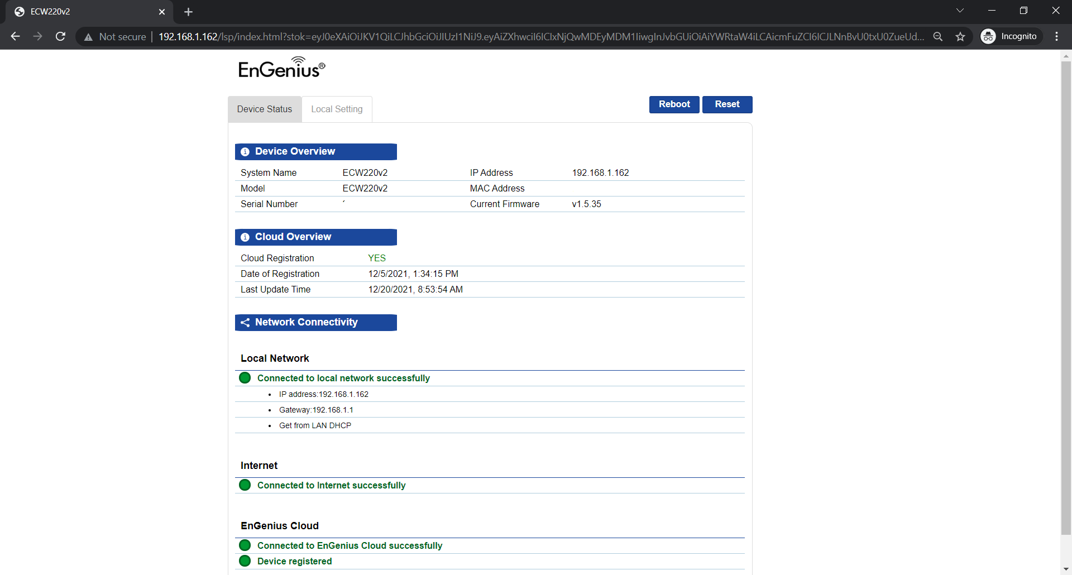
Task: Click the registration date 12/5/2021, 1:34:15 PM
Action: tap(413, 274)
